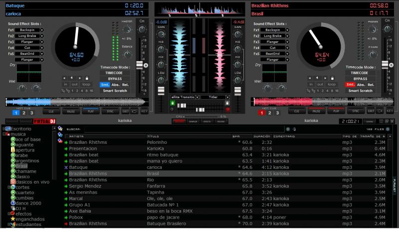Click the left deck loop length next arrow
This screenshot has width=399, height=232.
80,78
